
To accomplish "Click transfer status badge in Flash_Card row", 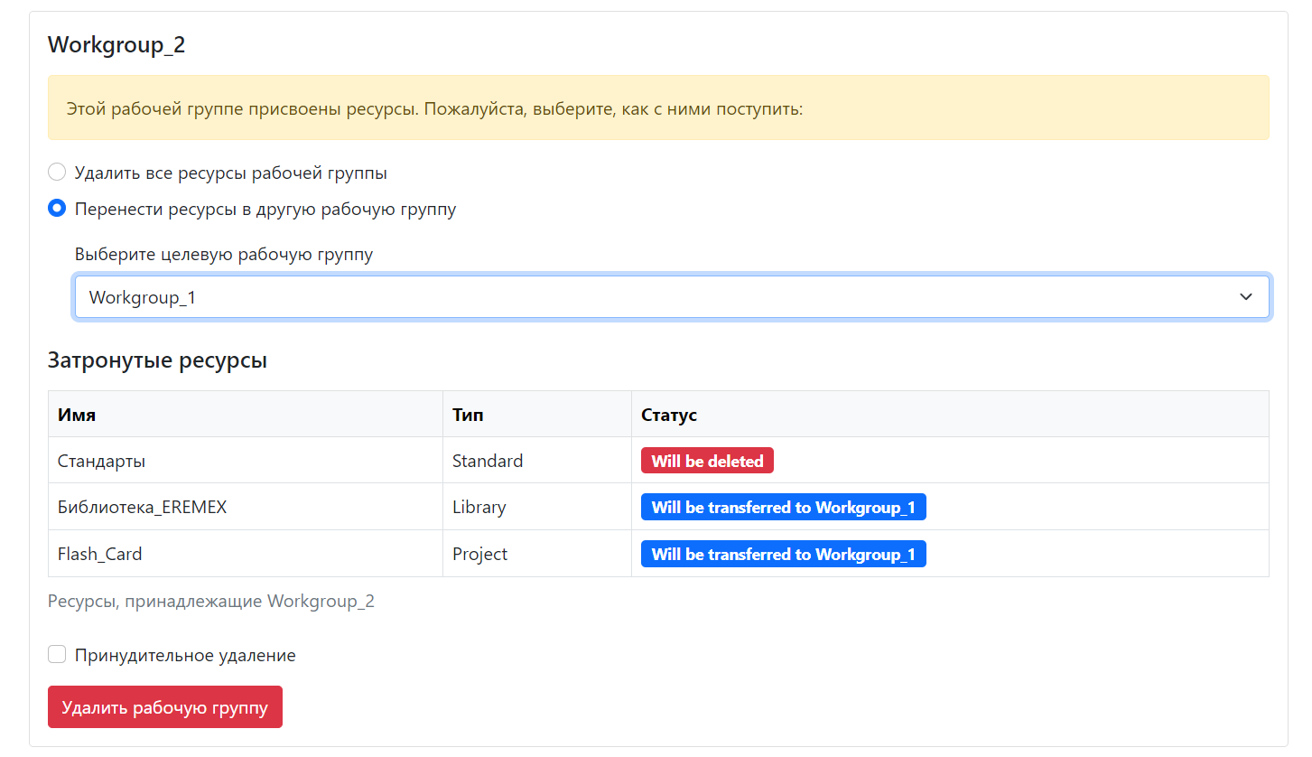I will click(x=783, y=554).
